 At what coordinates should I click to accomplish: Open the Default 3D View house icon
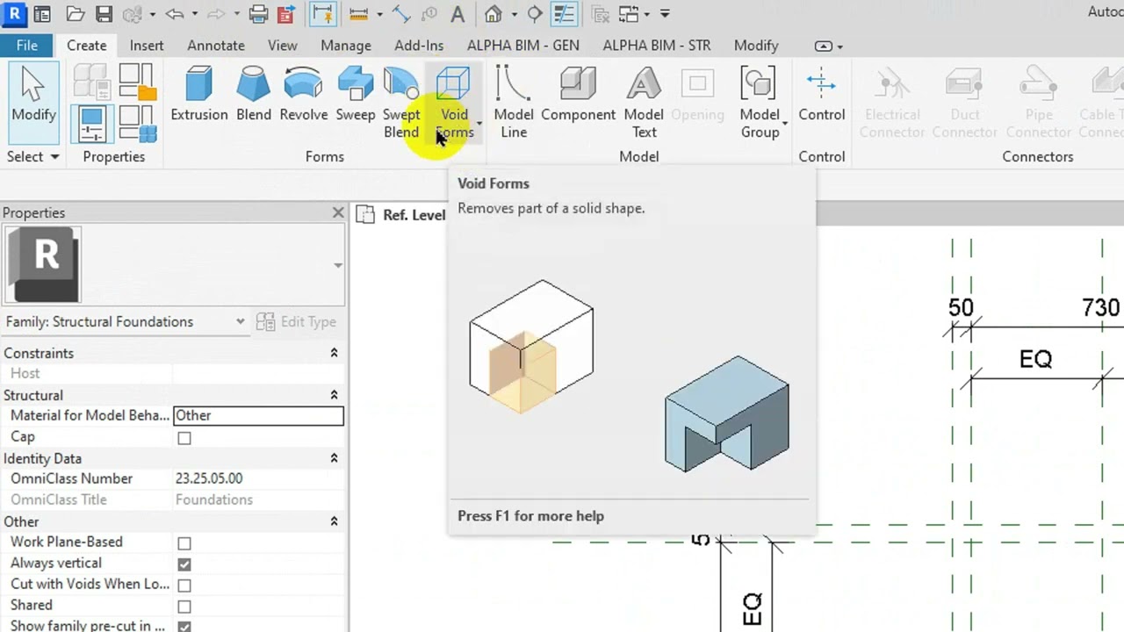point(494,14)
